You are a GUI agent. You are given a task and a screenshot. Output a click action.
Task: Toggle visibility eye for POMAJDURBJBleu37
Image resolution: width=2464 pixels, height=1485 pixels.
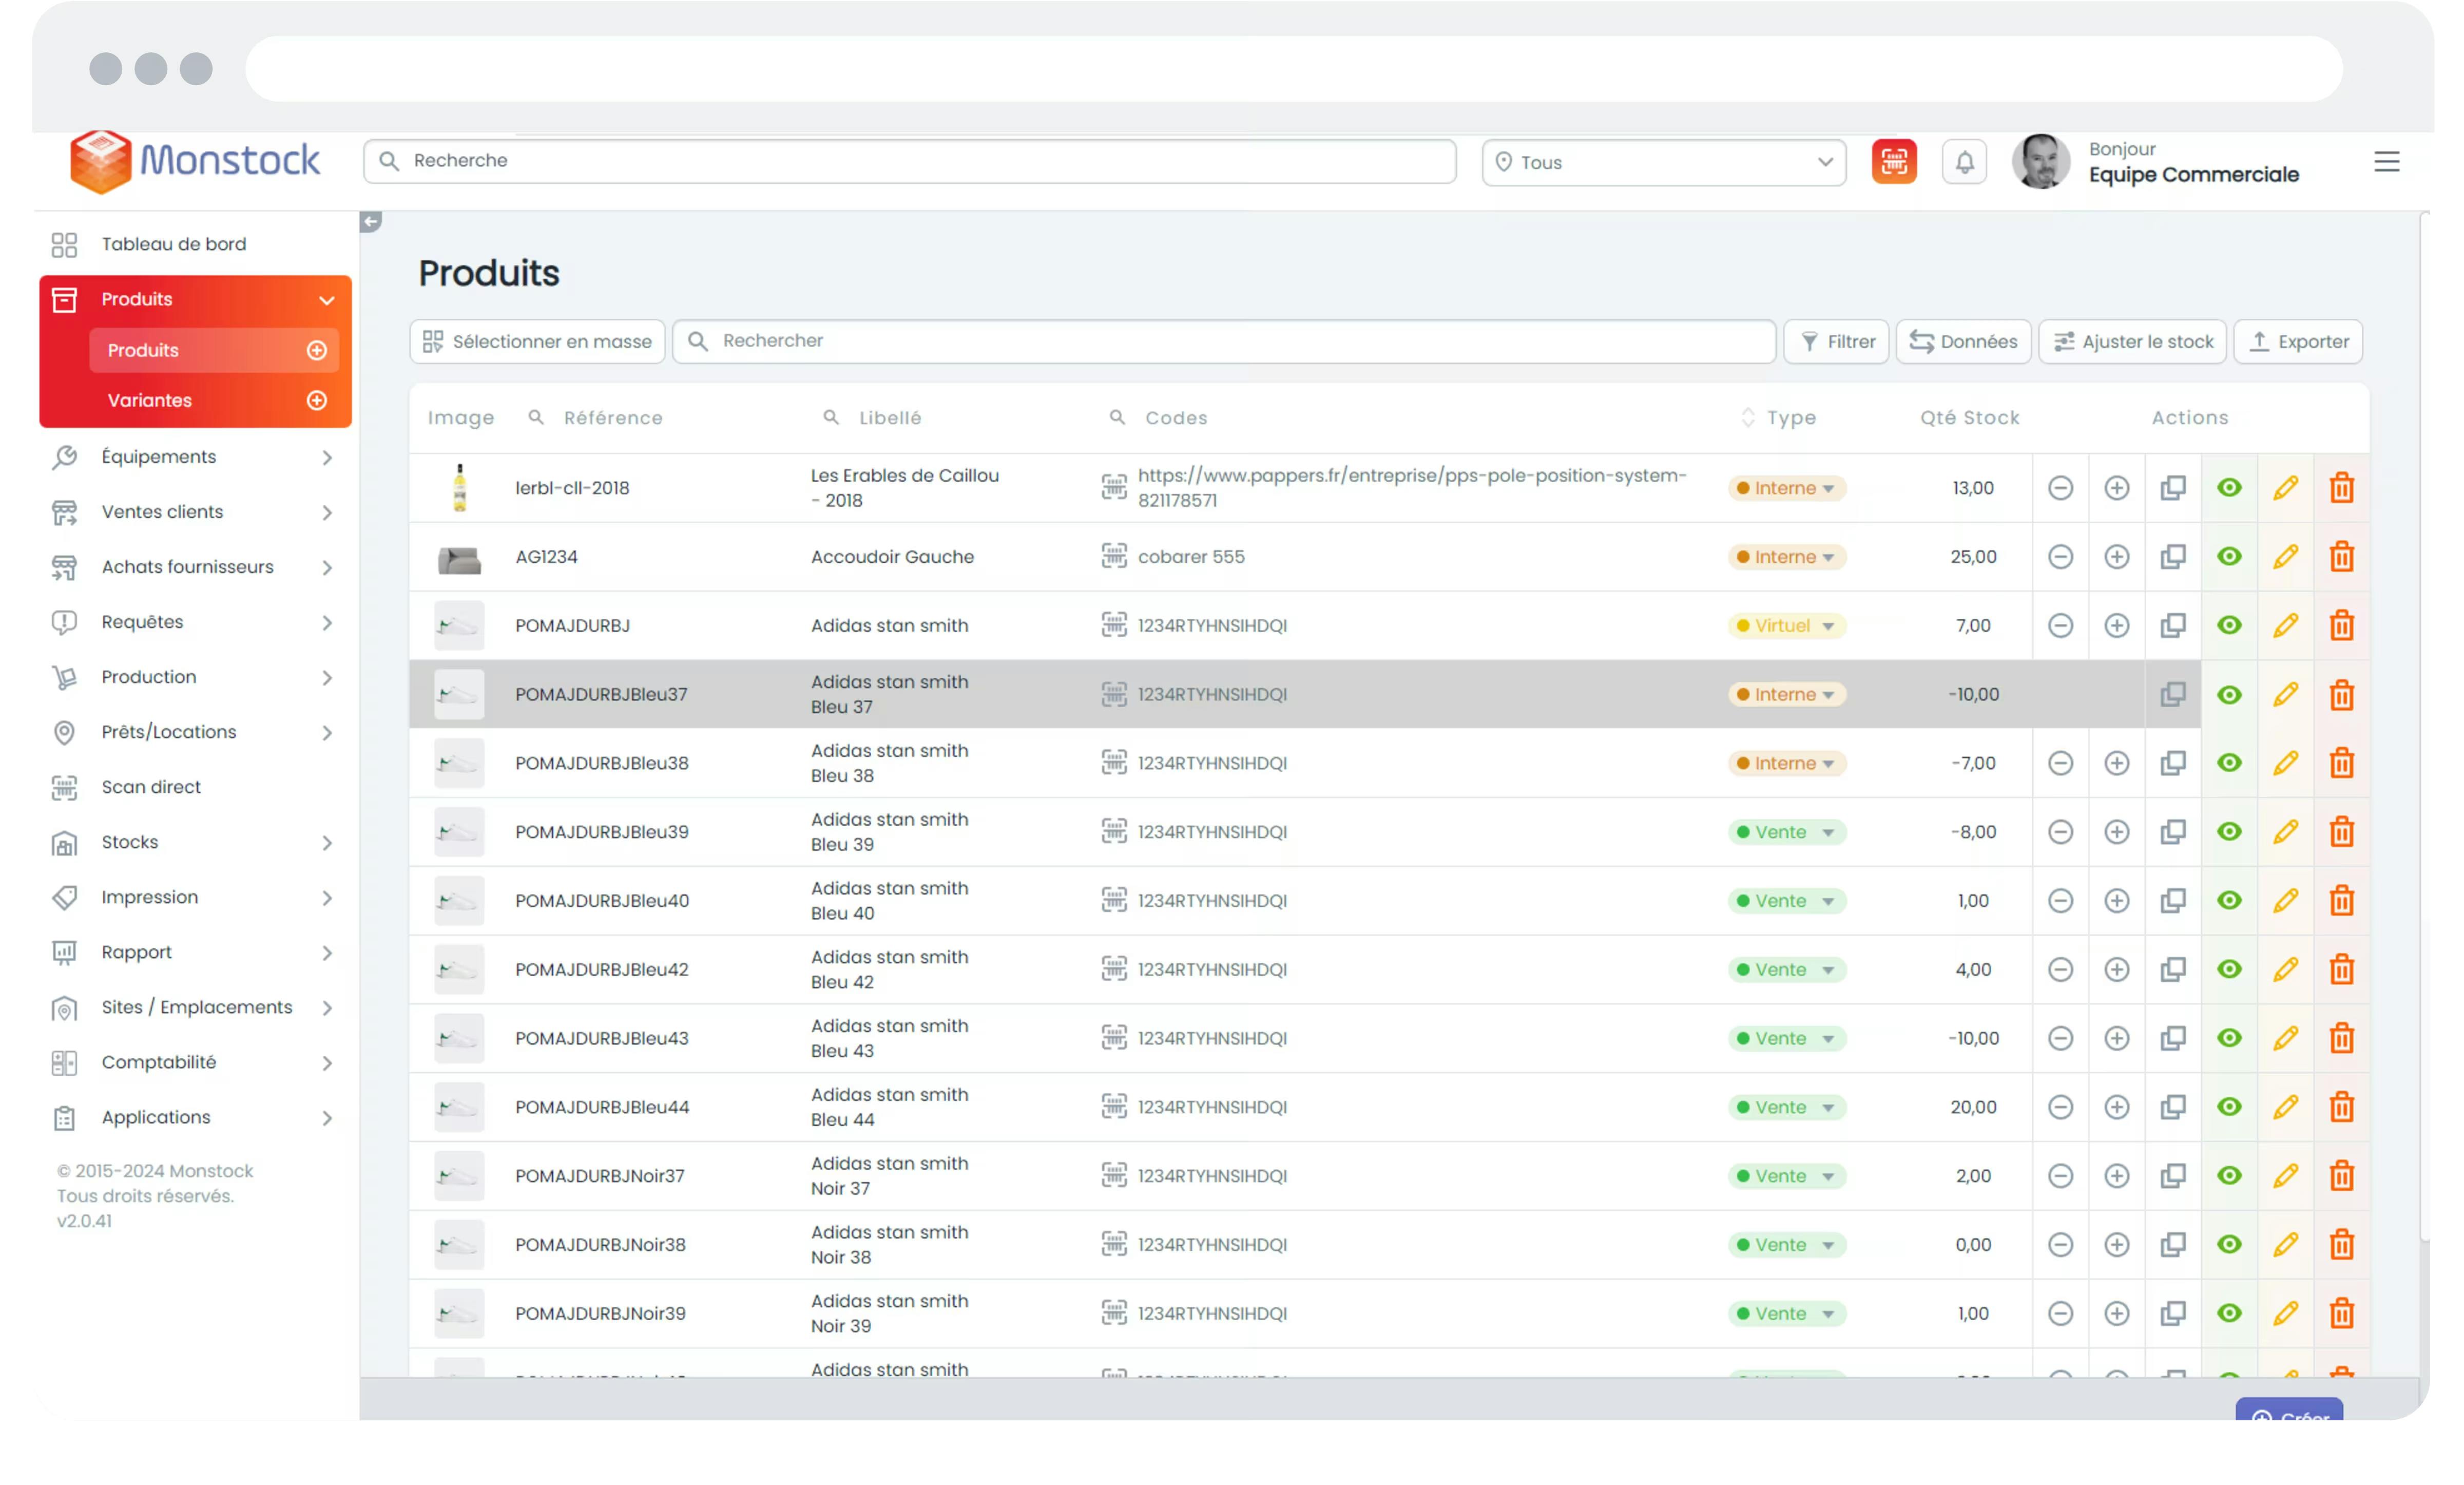(x=2228, y=694)
